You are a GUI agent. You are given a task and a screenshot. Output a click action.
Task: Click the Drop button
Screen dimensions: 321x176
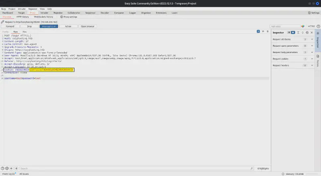pyautogui.click(x=29, y=26)
